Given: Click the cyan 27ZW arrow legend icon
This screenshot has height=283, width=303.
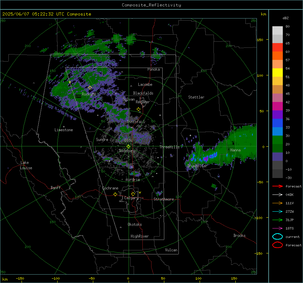Looking at the screenshot, I should point(277,212).
